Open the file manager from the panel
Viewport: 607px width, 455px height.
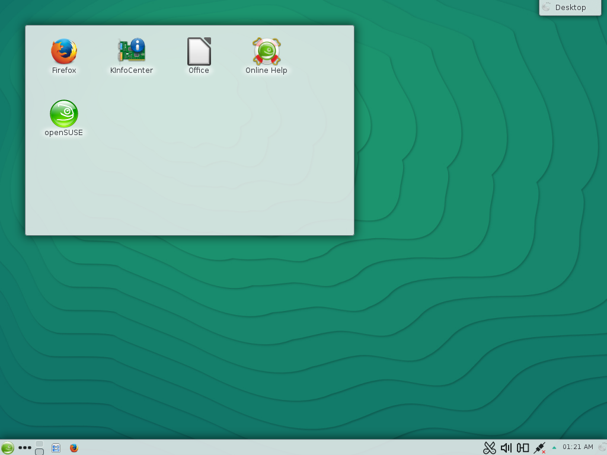[56, 448]
